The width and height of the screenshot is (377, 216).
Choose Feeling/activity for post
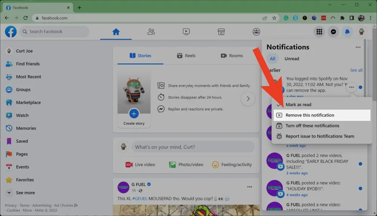(x=232, y=164)
